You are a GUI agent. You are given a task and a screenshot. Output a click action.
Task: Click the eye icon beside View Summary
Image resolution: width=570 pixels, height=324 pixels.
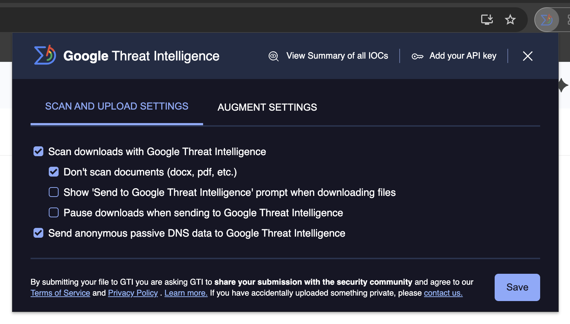pyautogui.click(x=273, y=56)
